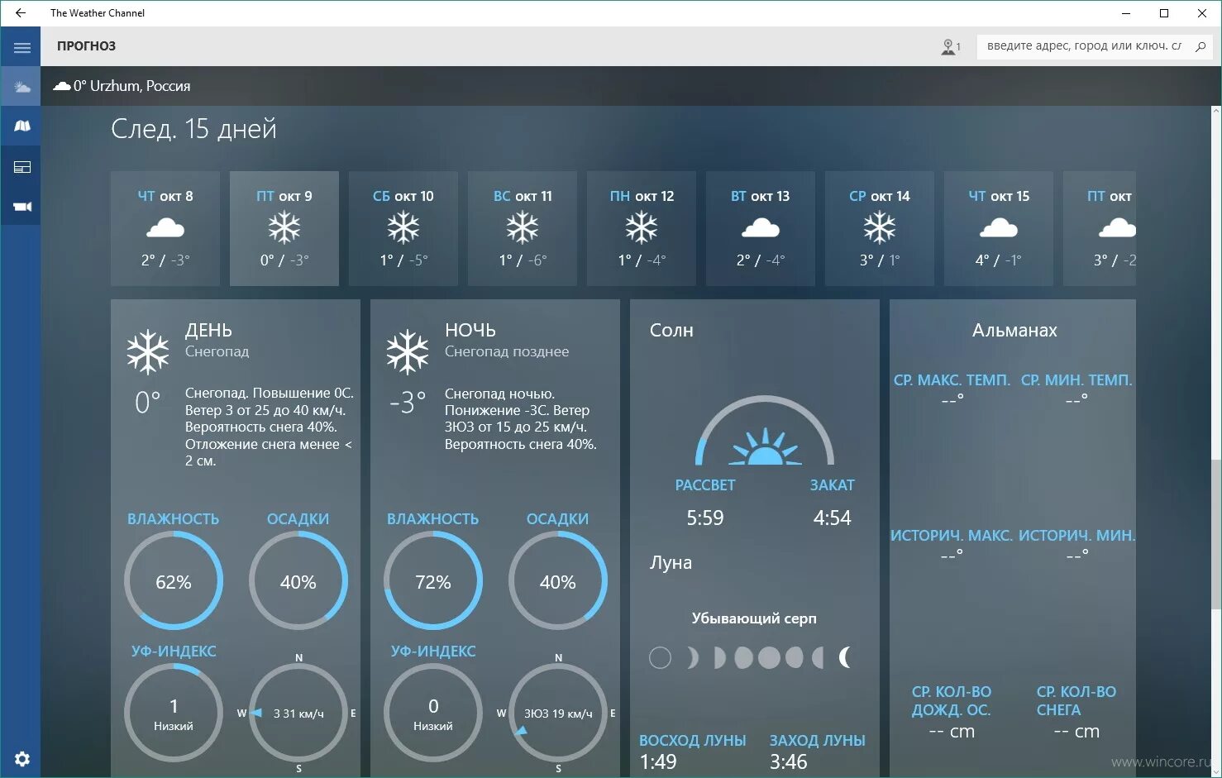Click cloud icon on ЧТ окт 15 card

point(999,227)
